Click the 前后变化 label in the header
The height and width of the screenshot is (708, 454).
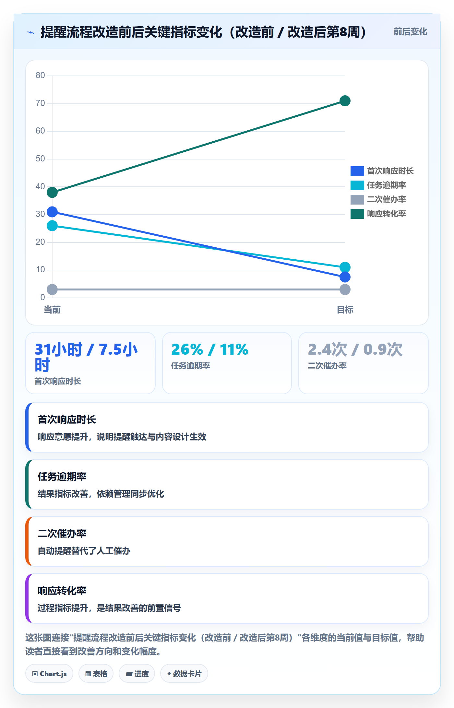[410, 32]
